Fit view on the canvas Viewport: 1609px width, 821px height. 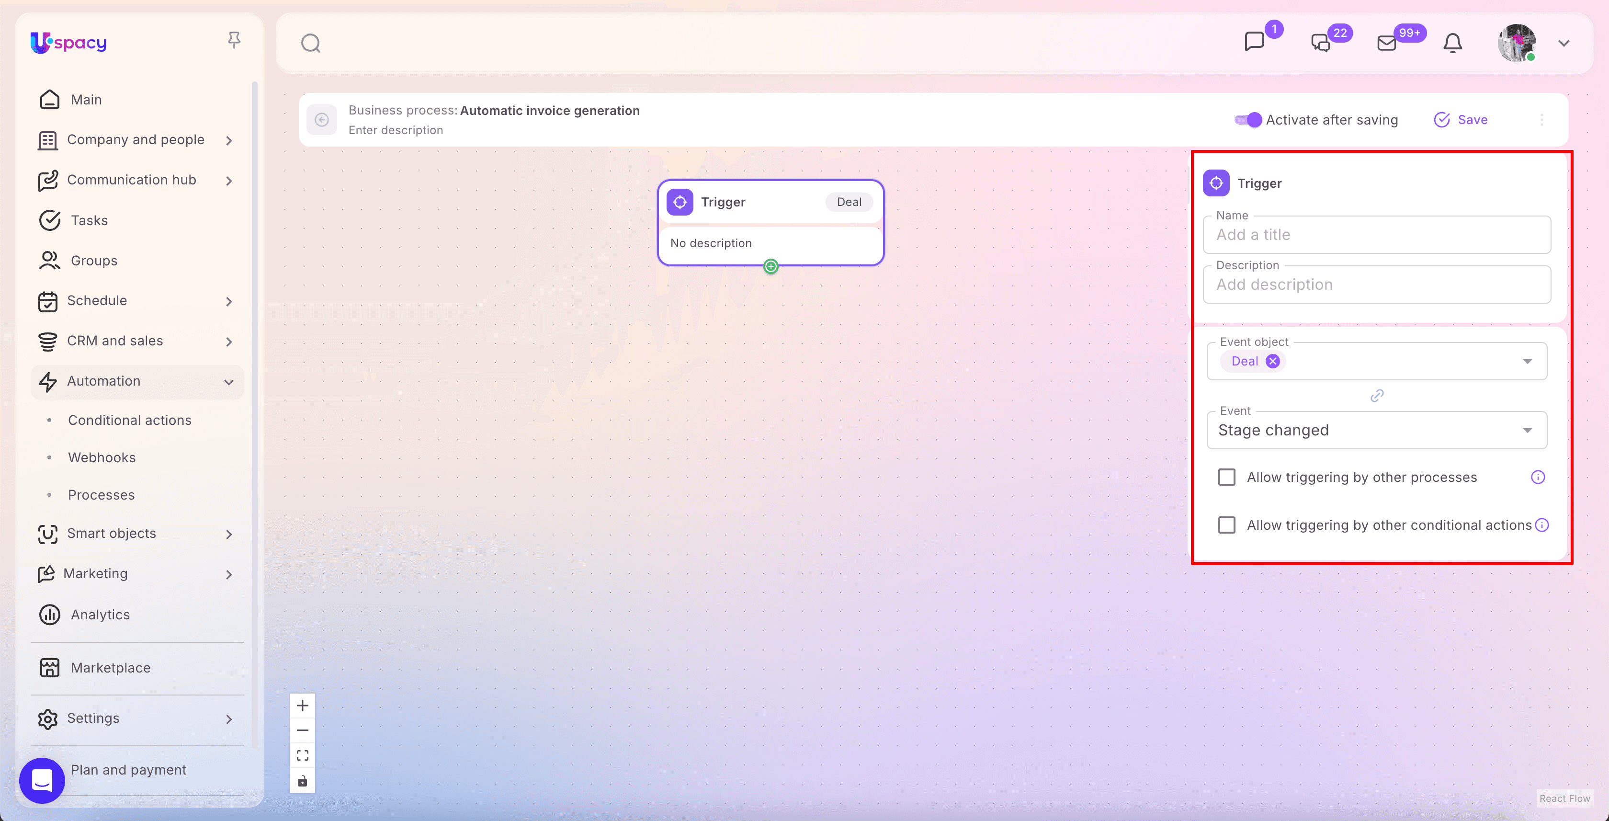pos(302,755)
